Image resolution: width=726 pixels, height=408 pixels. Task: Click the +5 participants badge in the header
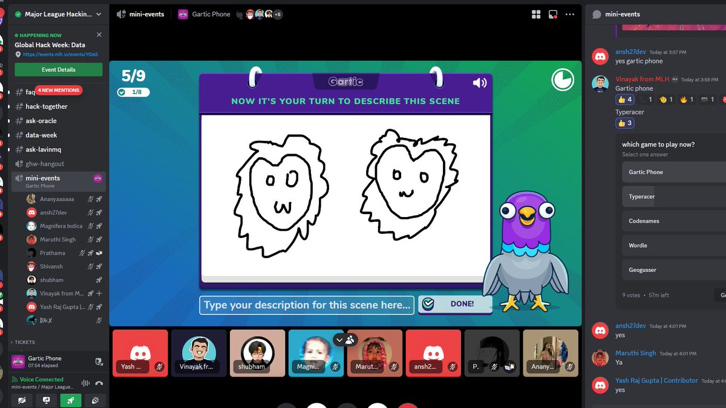point(278,14)
